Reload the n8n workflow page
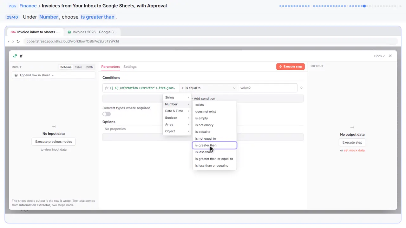This screenshot has width=406, height=228. click(x=18, y=41)
